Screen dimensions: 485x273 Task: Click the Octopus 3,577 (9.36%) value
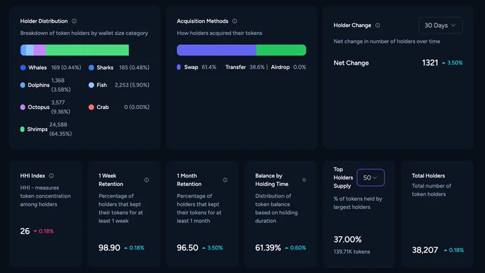coord(61,107)
